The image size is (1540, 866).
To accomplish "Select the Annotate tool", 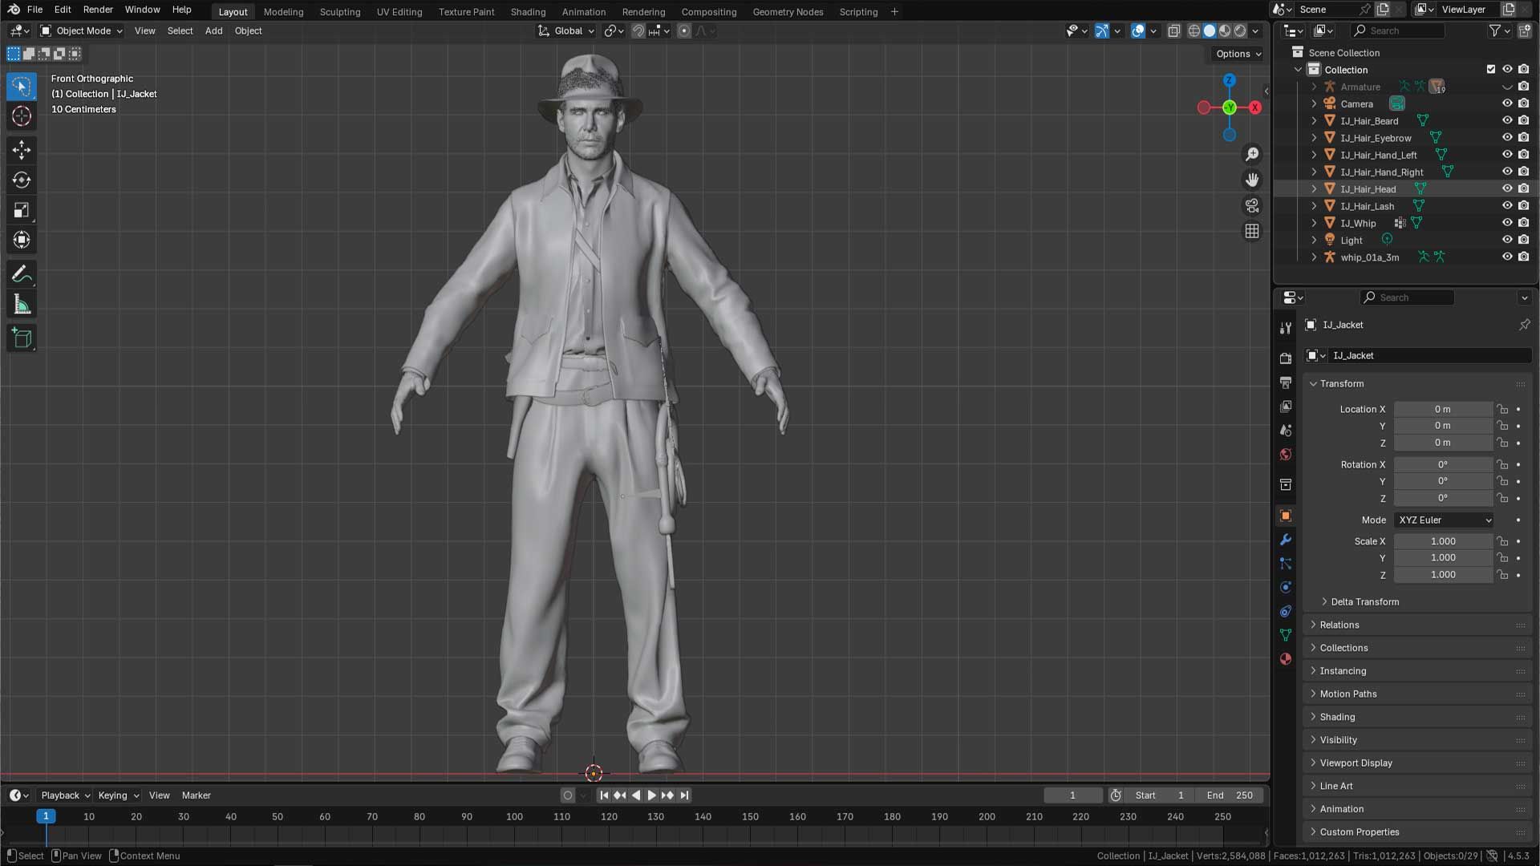I will (x=21, y=274).
